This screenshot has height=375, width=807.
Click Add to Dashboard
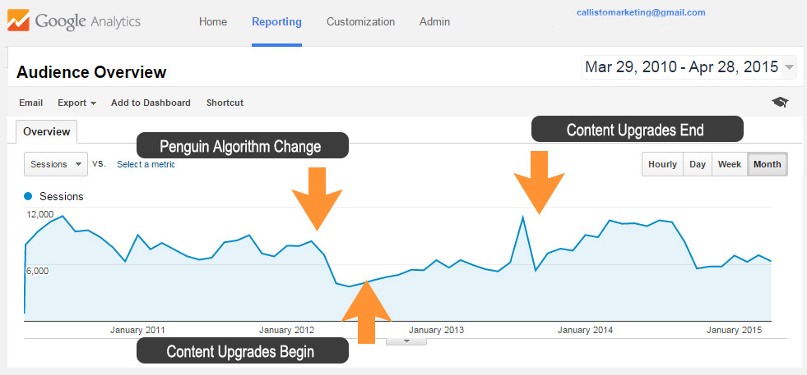(151, 103)
